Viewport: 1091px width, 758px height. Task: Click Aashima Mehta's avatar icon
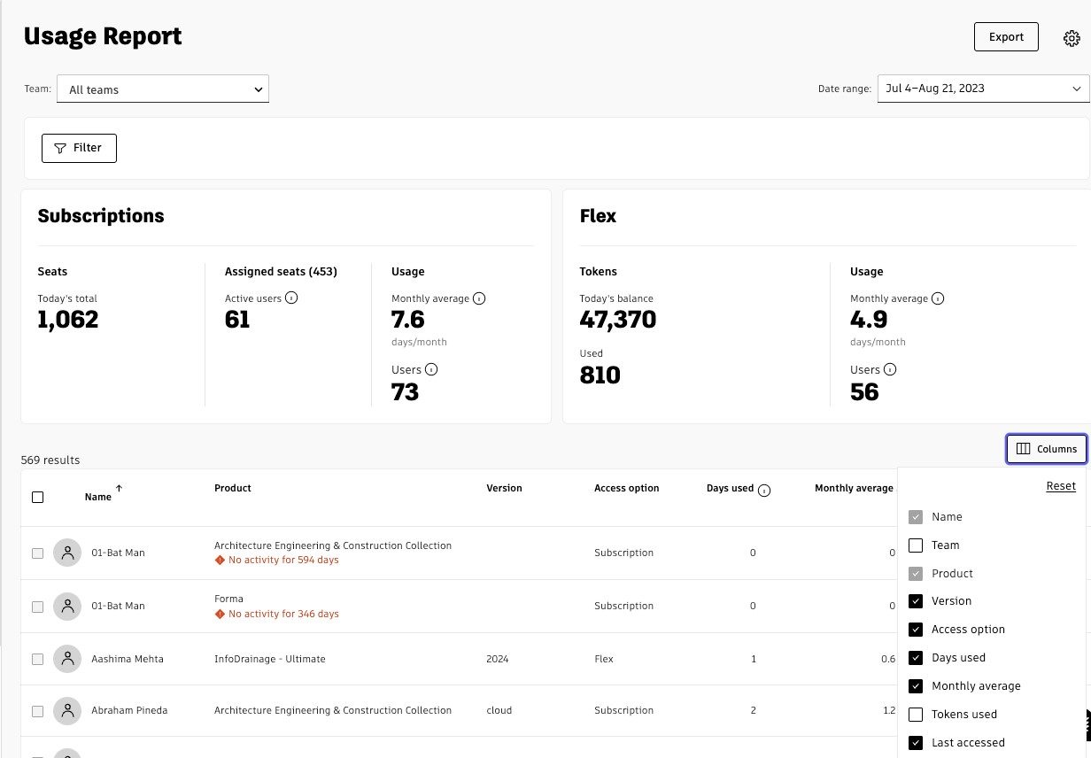(x=67, y=659)
